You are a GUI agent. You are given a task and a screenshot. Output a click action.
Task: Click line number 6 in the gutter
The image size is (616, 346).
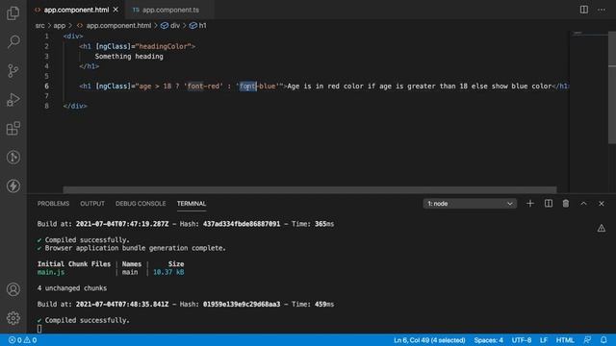46,86
